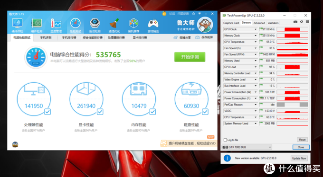Click the gold medal icon in Ludashi title bar

click(164, 14)
